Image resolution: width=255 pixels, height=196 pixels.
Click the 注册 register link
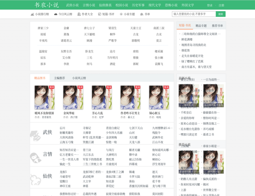pyautogui.click(x=221, y=5)
